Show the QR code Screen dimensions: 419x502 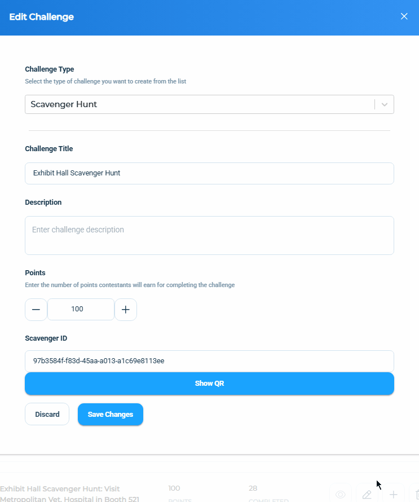(x=209, y=384)
